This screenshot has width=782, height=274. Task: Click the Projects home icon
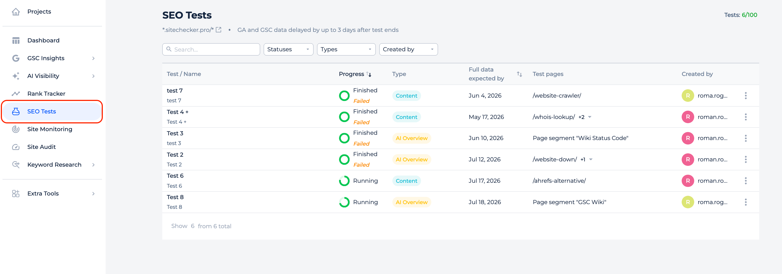pos(16,12)
